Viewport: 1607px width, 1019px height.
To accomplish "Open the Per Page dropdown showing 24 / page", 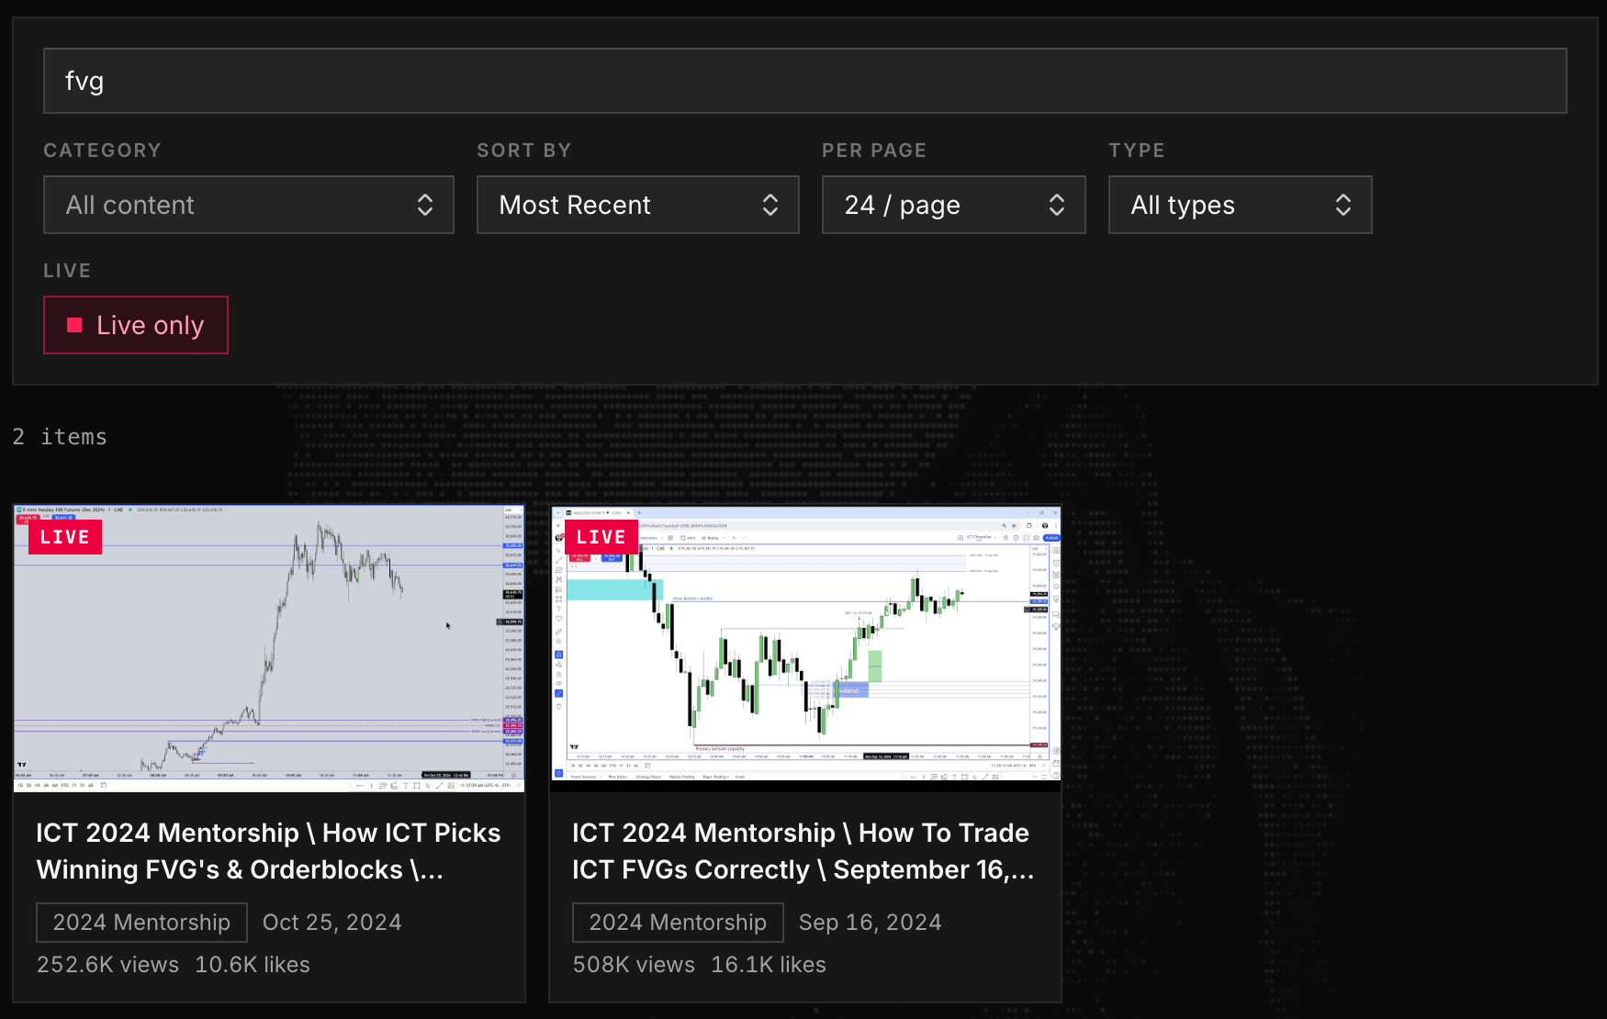I will coord(954,205).
